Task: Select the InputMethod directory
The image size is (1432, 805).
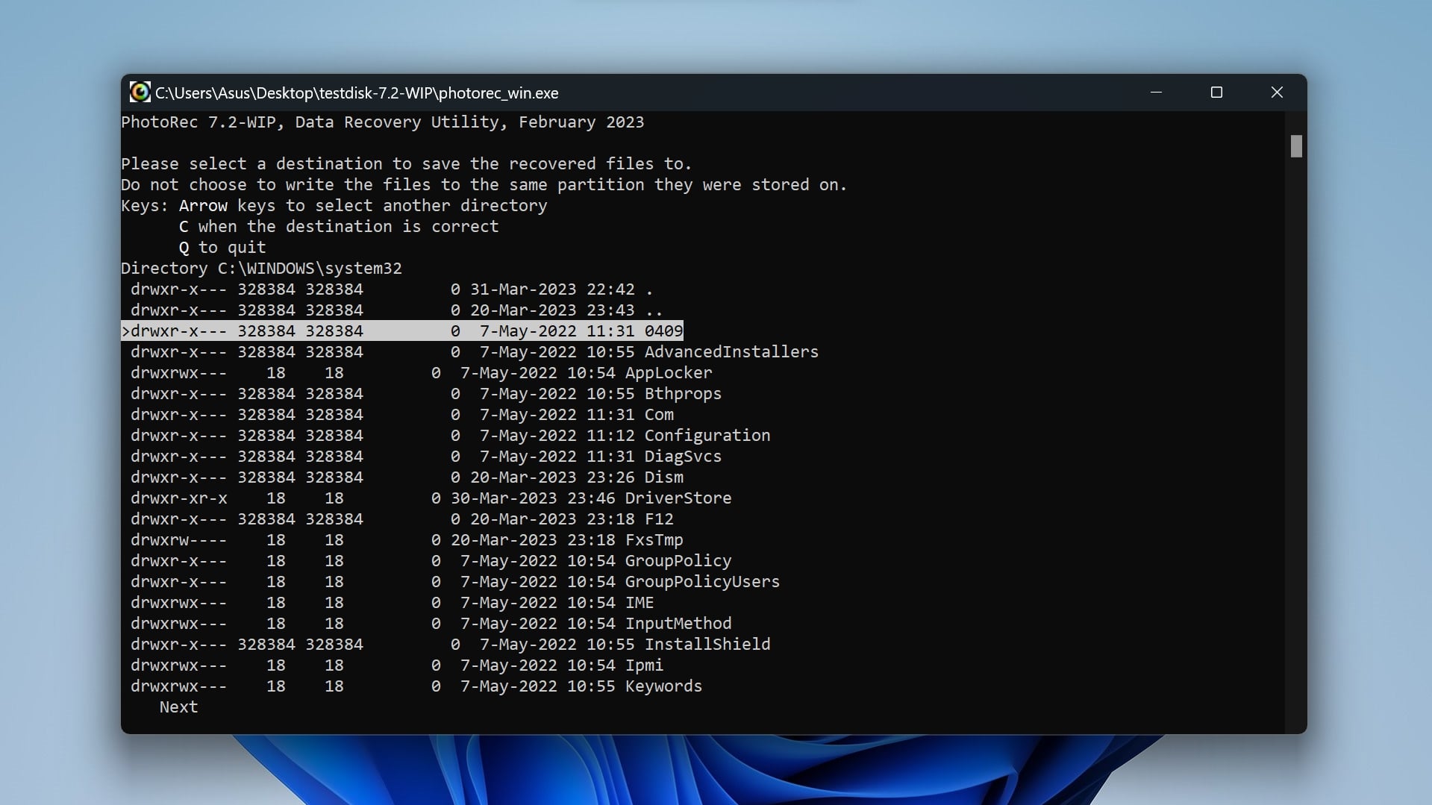Action: point(431,624)
